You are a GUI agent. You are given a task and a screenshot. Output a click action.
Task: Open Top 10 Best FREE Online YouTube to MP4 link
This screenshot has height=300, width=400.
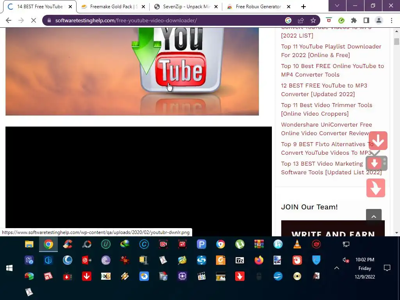click(x=332, y=70)
